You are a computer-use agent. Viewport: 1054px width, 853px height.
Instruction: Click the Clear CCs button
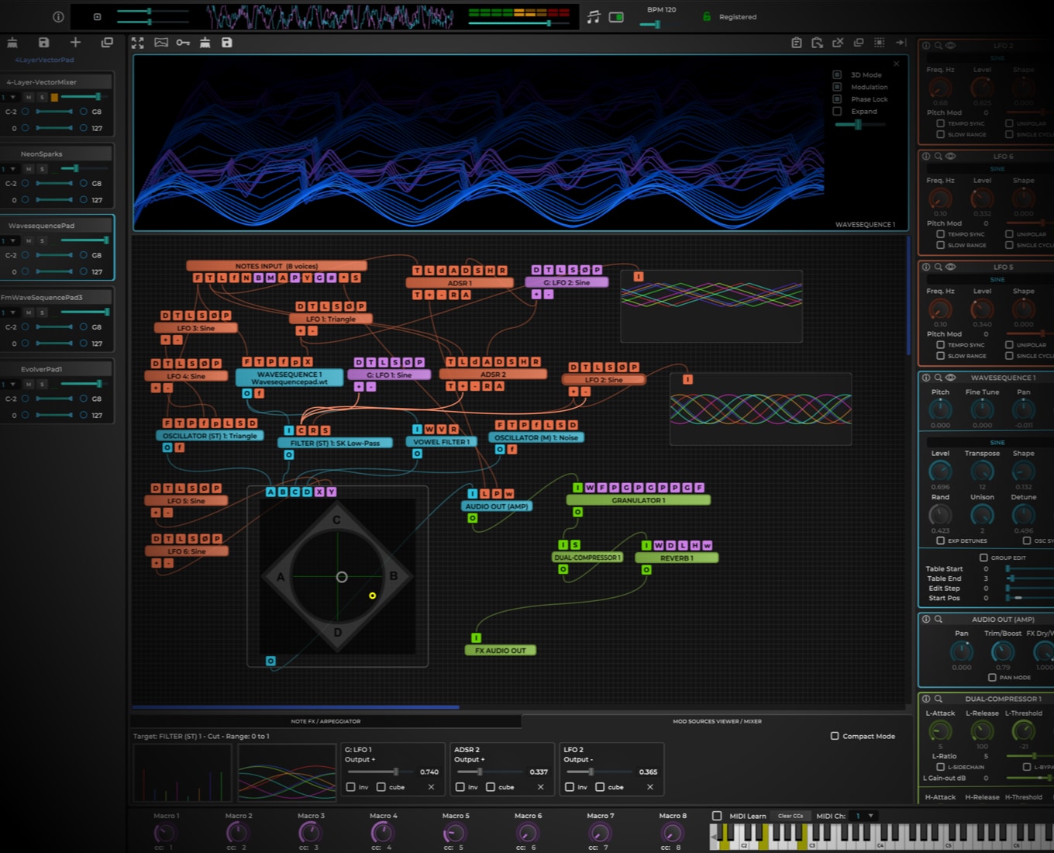point(791,816)
